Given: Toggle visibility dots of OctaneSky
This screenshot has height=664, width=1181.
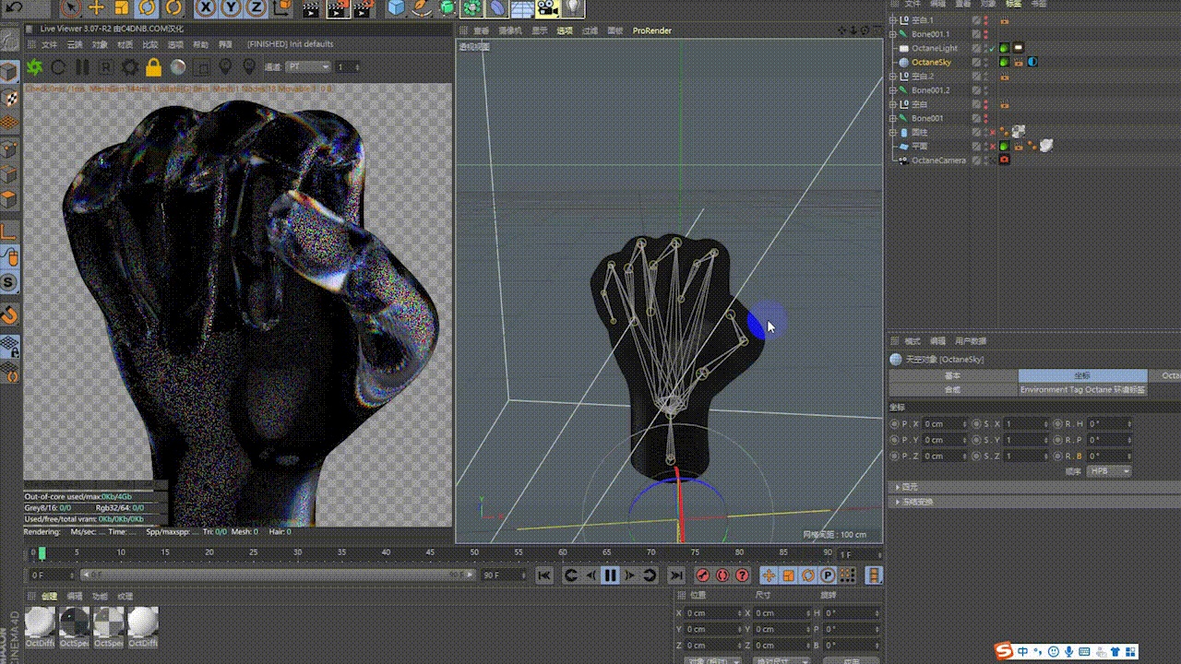Looking at the screenshot, I should coord(984,62).
